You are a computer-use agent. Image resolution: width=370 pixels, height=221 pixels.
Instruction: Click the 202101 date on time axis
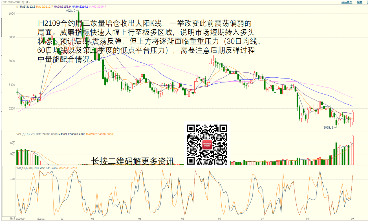tap(42, 219)
